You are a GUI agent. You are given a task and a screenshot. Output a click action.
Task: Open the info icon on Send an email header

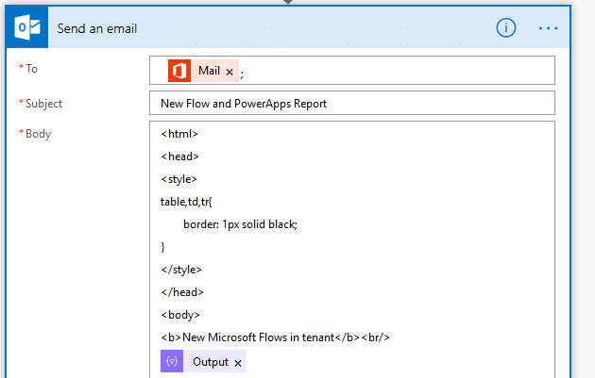tap(506, 28)
